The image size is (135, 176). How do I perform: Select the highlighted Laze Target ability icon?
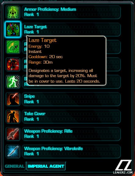[13, 29]
